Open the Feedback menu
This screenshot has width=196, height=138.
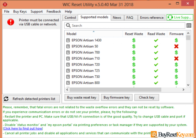[54, 12]
